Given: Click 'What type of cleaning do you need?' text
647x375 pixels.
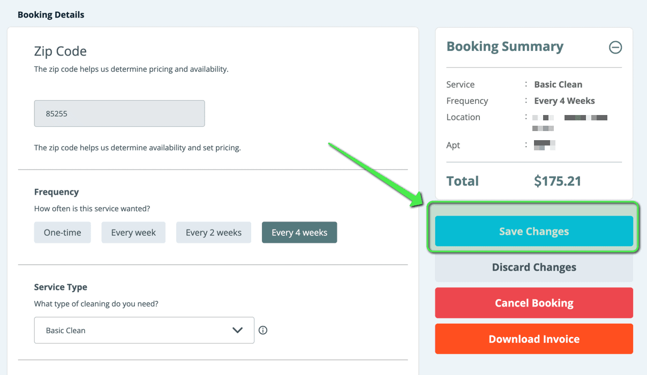Looking at the screenshot, I should pos(96,303).
